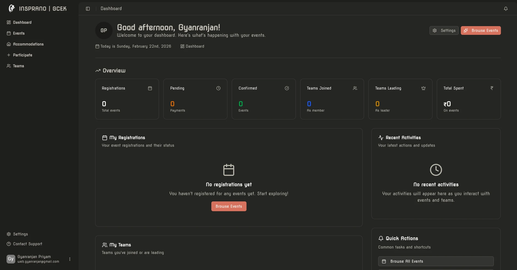Screen dimensions: 517x270
Task: Open Events in the sidebar
Action: [19, 33]
